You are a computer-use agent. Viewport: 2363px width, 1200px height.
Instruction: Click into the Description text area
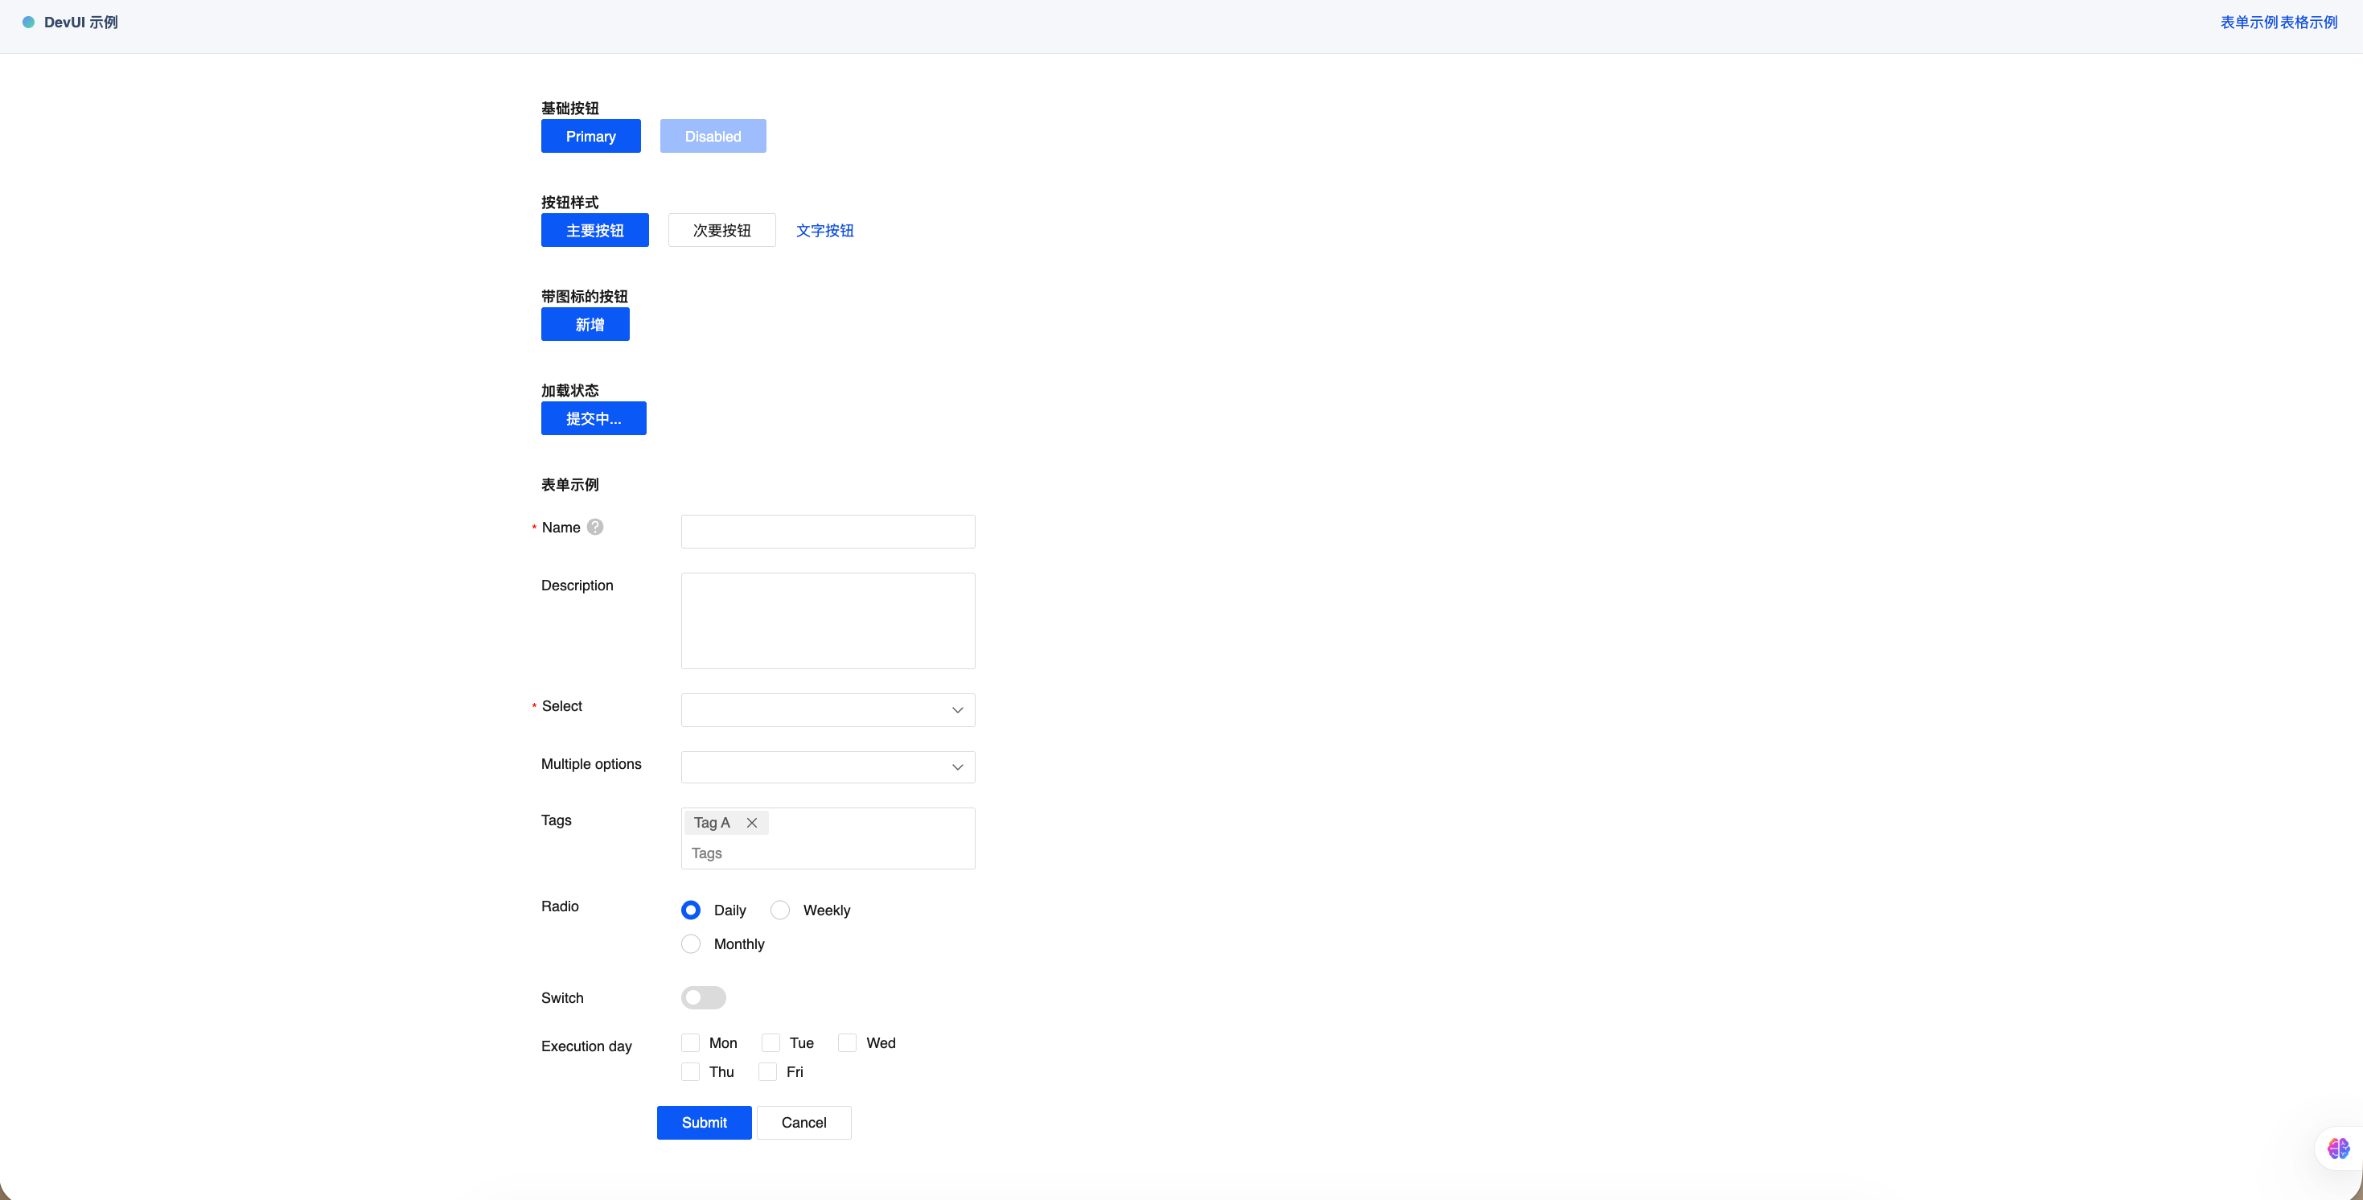(828, 621)
